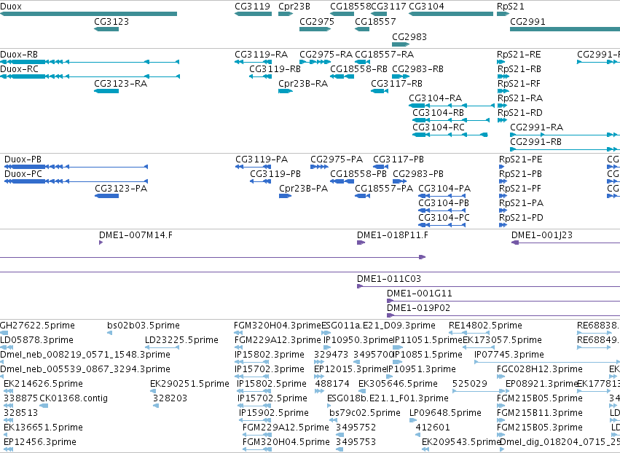Select the CG2991-RA transcript label

[536, 127]
